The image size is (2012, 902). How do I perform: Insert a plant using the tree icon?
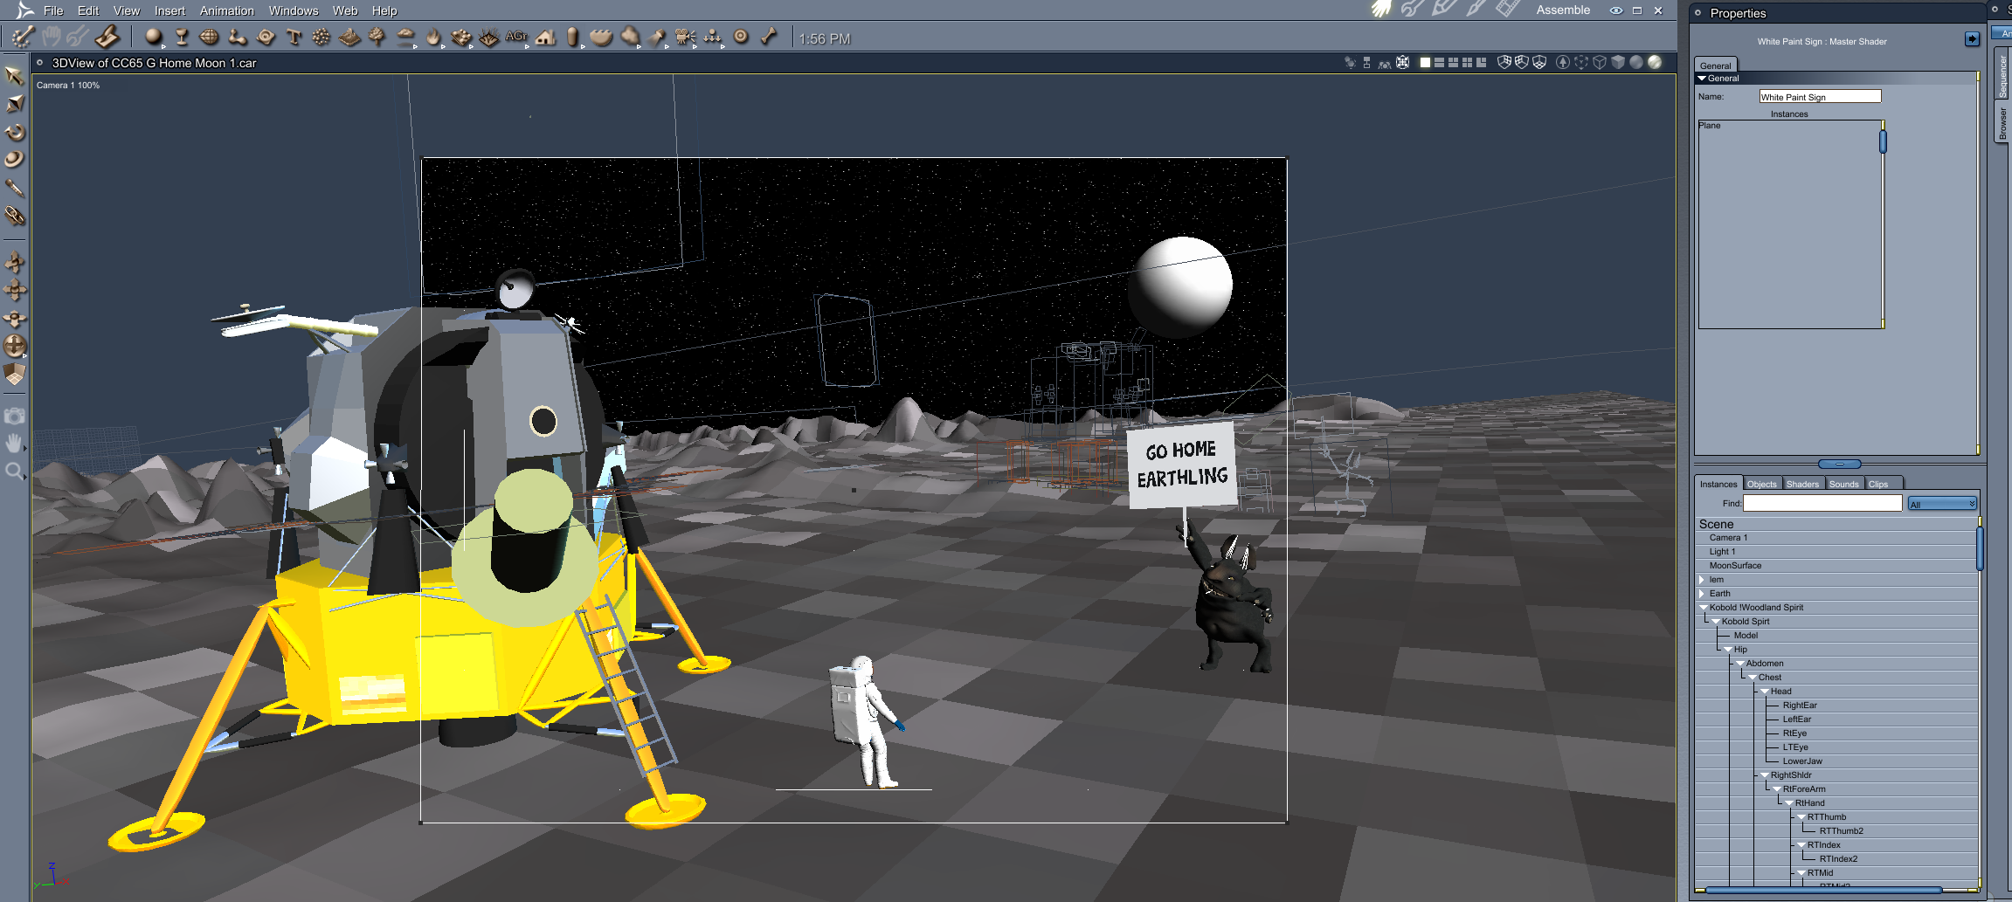pos(377,37)
